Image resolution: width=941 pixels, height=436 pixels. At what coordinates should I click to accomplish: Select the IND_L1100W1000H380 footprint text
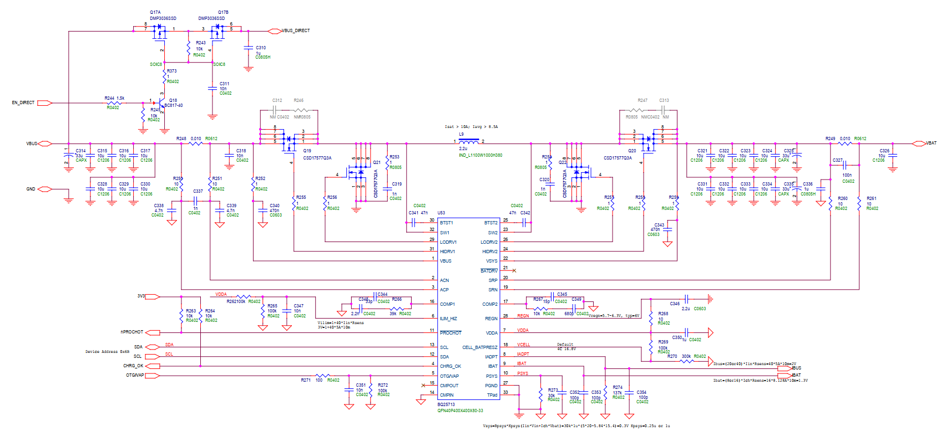(x=480, y=155)
